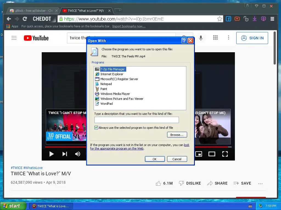This screenshot has width=281, height=210.
Task: Open the browser profile user icon
Action: pos(247,5)
